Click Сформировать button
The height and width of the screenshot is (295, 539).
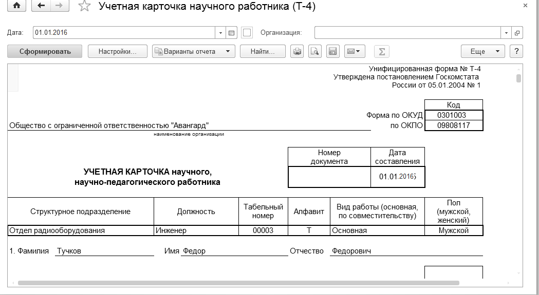45,51
